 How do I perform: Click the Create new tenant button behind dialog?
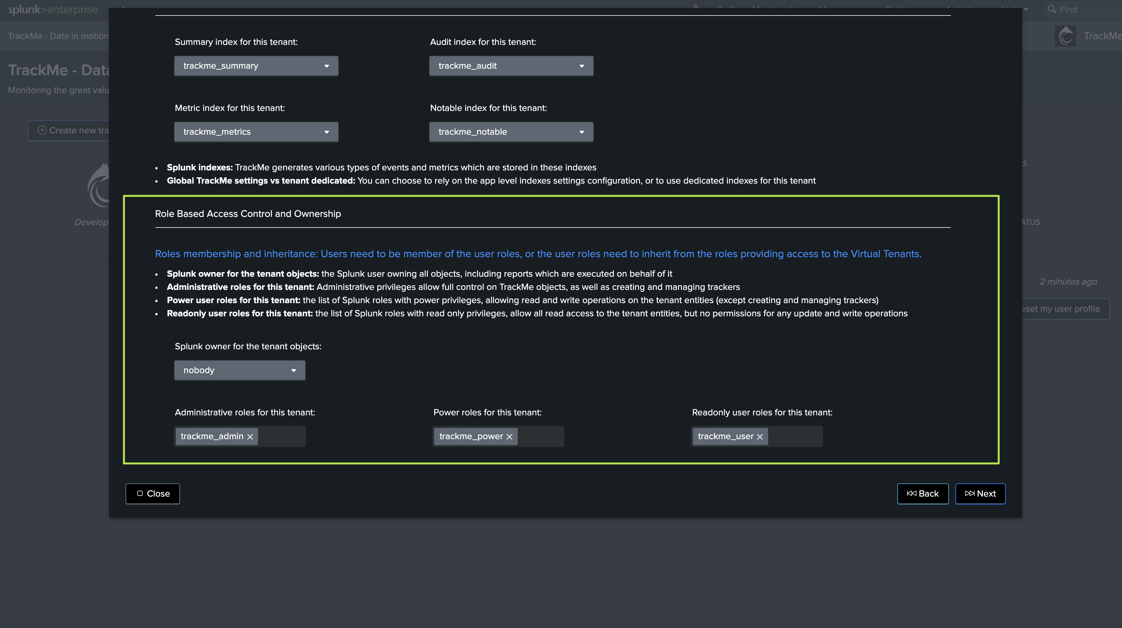(x=69, y=130)
